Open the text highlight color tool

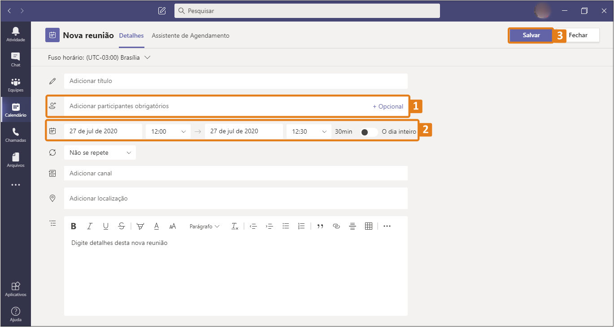pos(140,227)
